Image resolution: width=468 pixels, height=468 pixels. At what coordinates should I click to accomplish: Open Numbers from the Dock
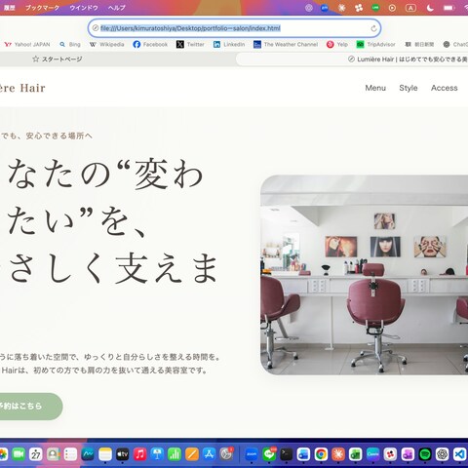point(175,454)
